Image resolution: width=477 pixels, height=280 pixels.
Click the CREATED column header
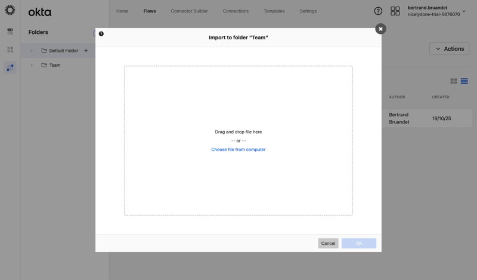tap(441, 97)
